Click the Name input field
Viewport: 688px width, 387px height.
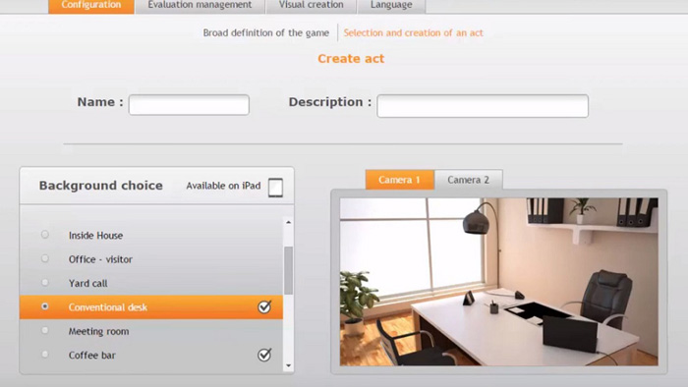pyautogui.click(x=189, y=105)
